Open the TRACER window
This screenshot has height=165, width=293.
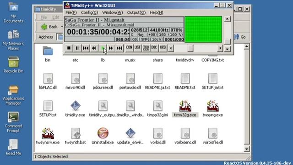coord(146,48)
